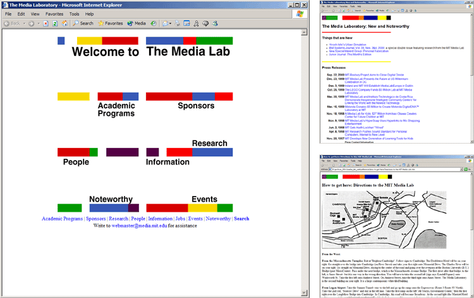
Task: Go to the Home page icon
Action: (64, 23)
